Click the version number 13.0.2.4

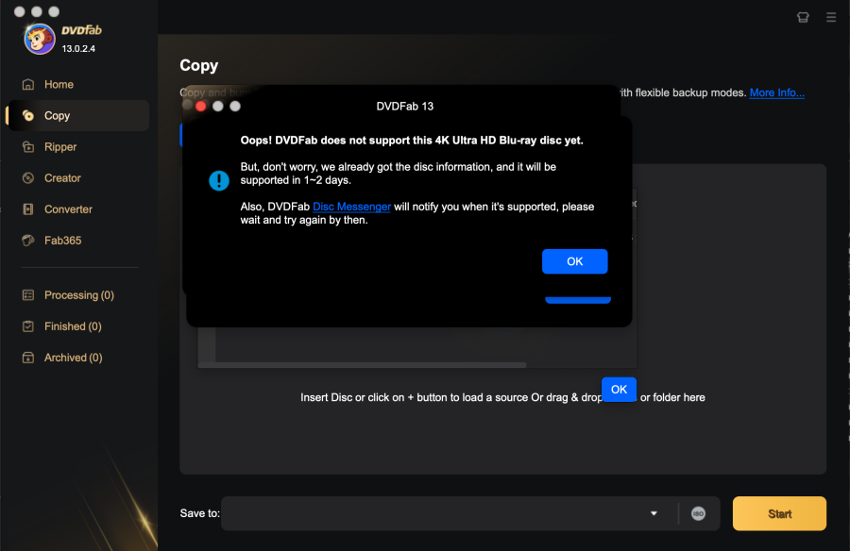point(78,49)
